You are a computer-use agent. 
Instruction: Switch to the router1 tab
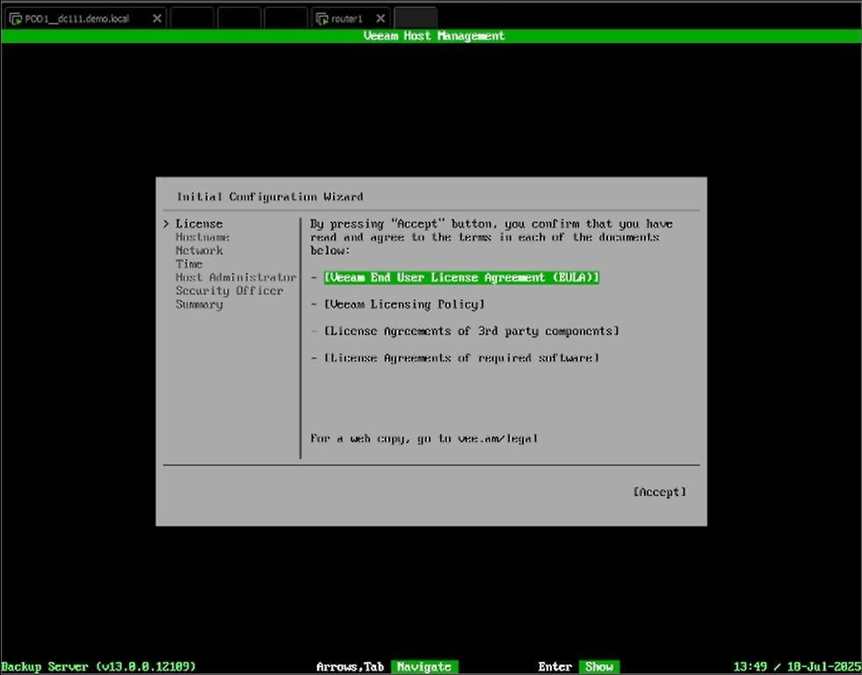(350, 18)
